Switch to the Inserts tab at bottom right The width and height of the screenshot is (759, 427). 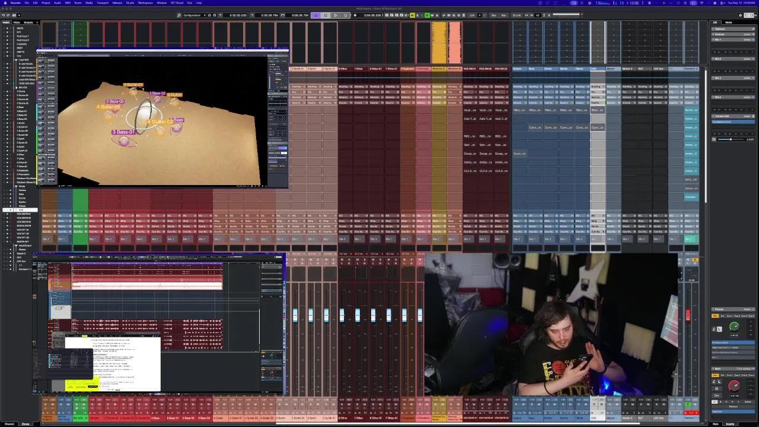click(x=730, y=423)
